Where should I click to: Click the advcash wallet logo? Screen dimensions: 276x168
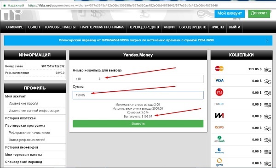pos(219,139)
